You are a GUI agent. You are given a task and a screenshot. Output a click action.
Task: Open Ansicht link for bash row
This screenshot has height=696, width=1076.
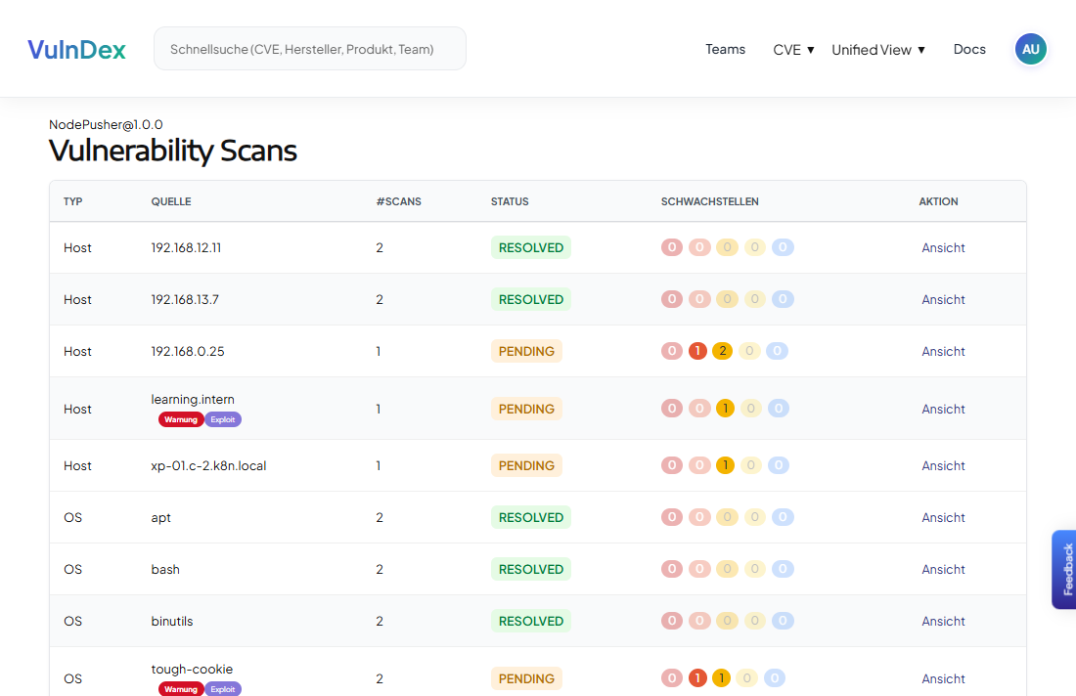(943, 569)
